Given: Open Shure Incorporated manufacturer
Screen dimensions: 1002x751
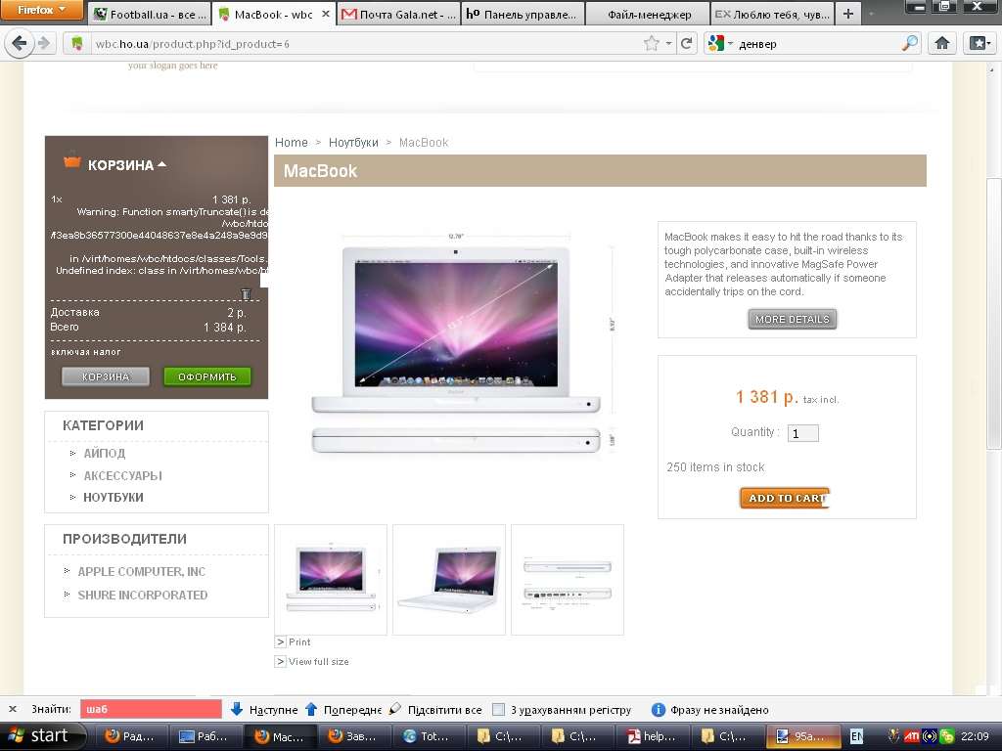Looking at the screenshot, I should tap(143, 596).
